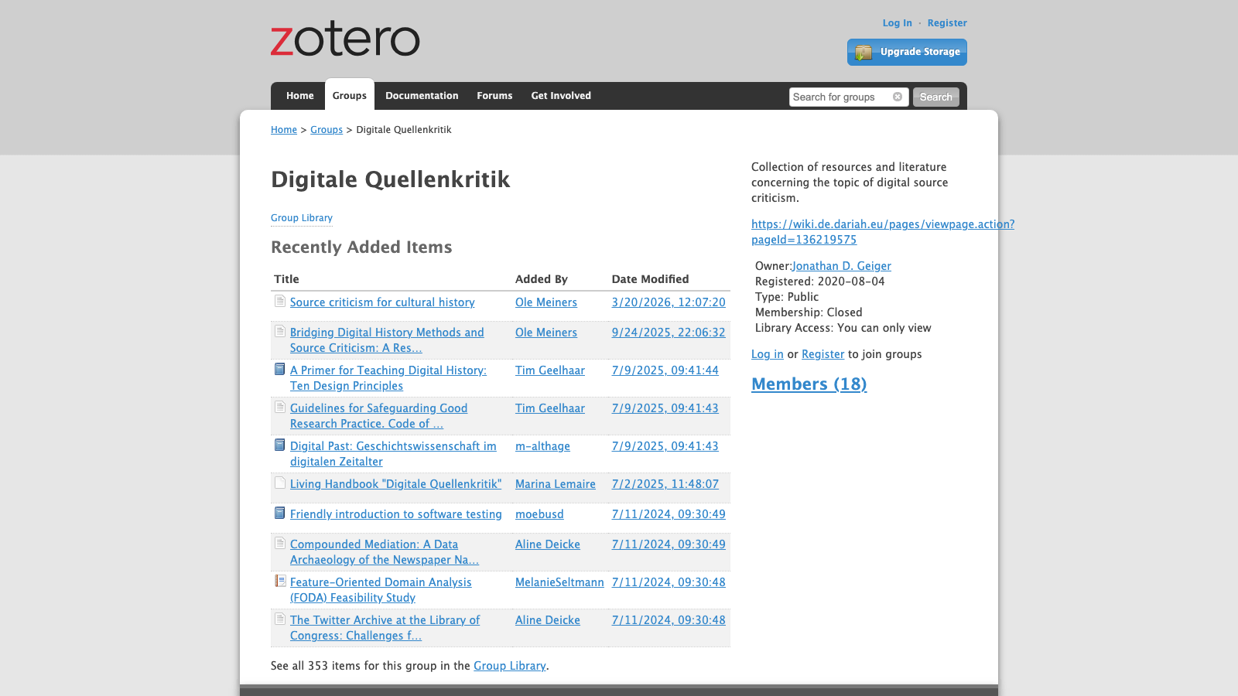The width and height of the screenshot is (1238, 696).
Task: Clear the group search field with the x icon
Action: (x=897, y=97)
